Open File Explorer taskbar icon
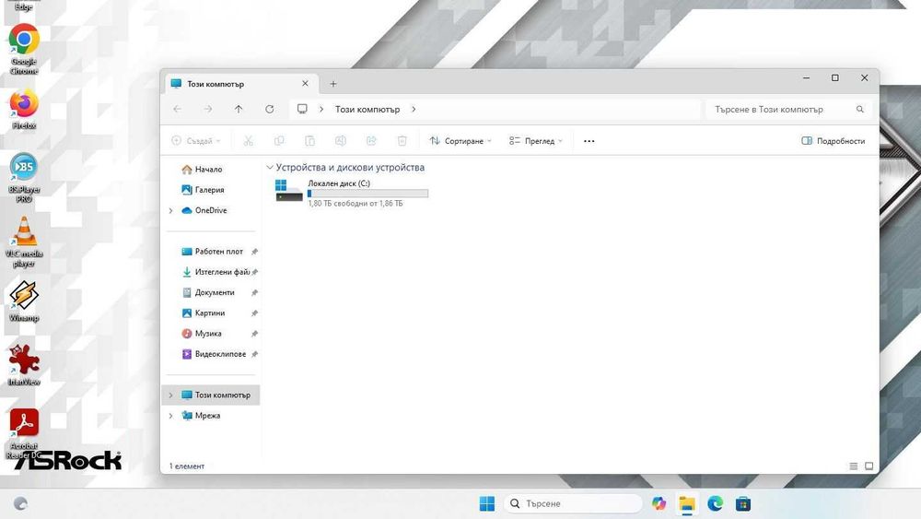The image size is (921, 519). tap(687, 503)
